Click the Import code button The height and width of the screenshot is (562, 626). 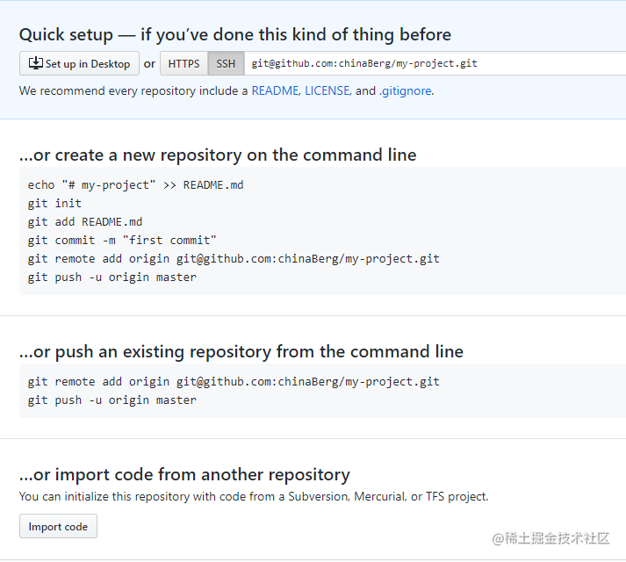click(x=58, y=527)
